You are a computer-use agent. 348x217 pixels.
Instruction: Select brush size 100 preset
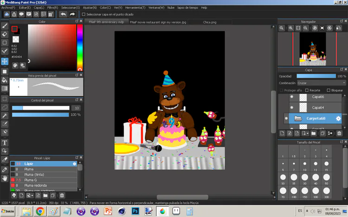tap(294, 192)
